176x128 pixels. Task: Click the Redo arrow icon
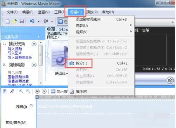tap(46, 21)
